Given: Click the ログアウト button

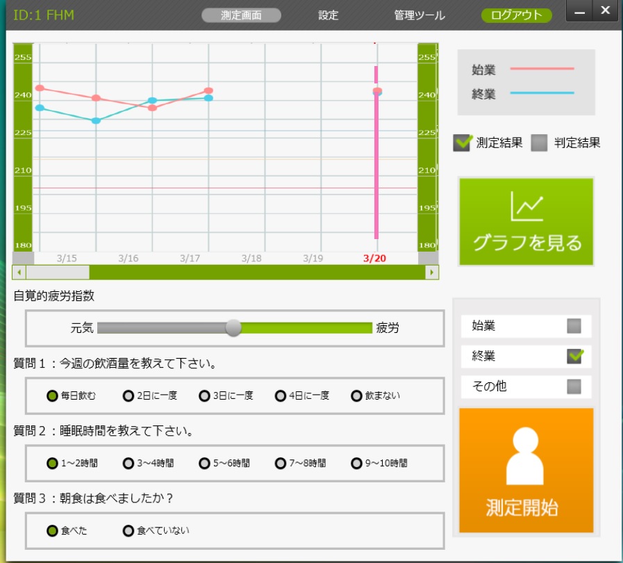Looking at the screenshot, I should point(516,15).
